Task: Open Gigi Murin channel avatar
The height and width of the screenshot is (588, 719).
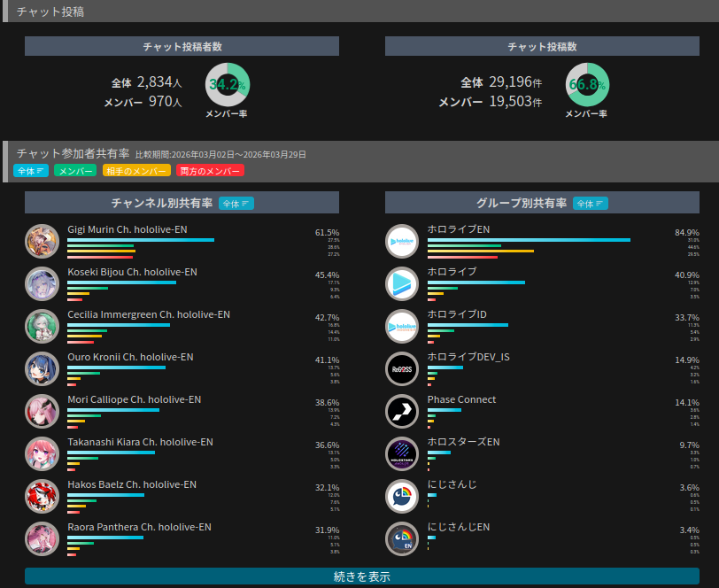Action: (42, 241)
